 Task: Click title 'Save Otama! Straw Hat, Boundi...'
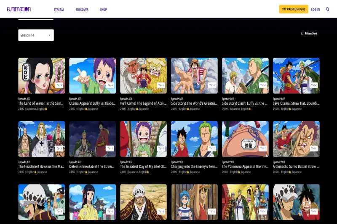[296, 103]
